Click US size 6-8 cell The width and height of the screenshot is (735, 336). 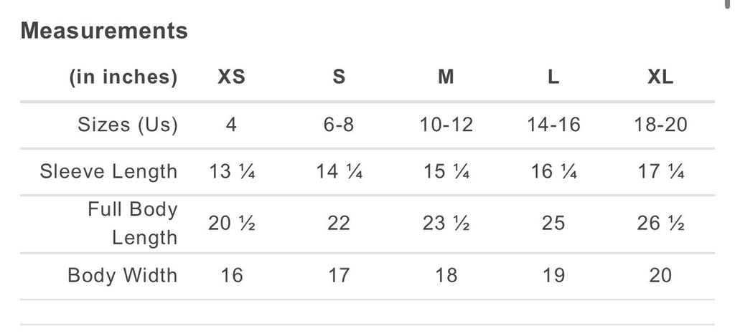(339, 125)
